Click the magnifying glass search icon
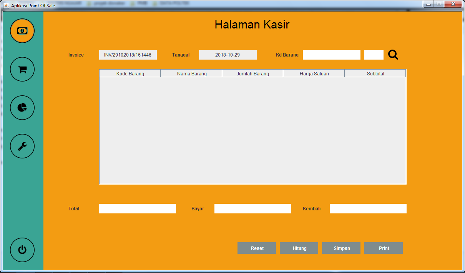 (x=393, y=55)
